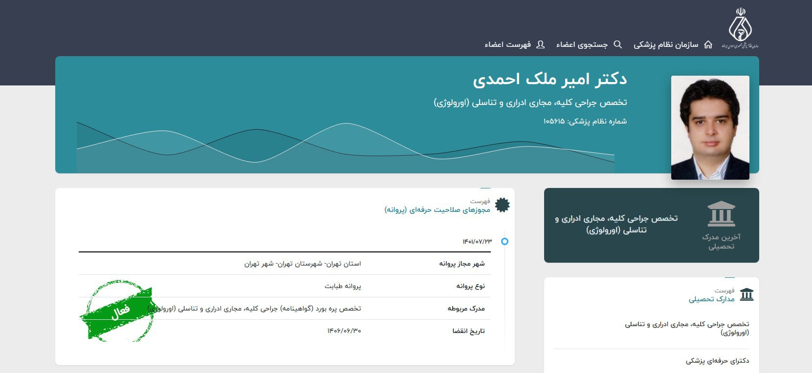Screen dimensions: 812x373
Task: Click the home icon in navigation
Action: [708, 44]
